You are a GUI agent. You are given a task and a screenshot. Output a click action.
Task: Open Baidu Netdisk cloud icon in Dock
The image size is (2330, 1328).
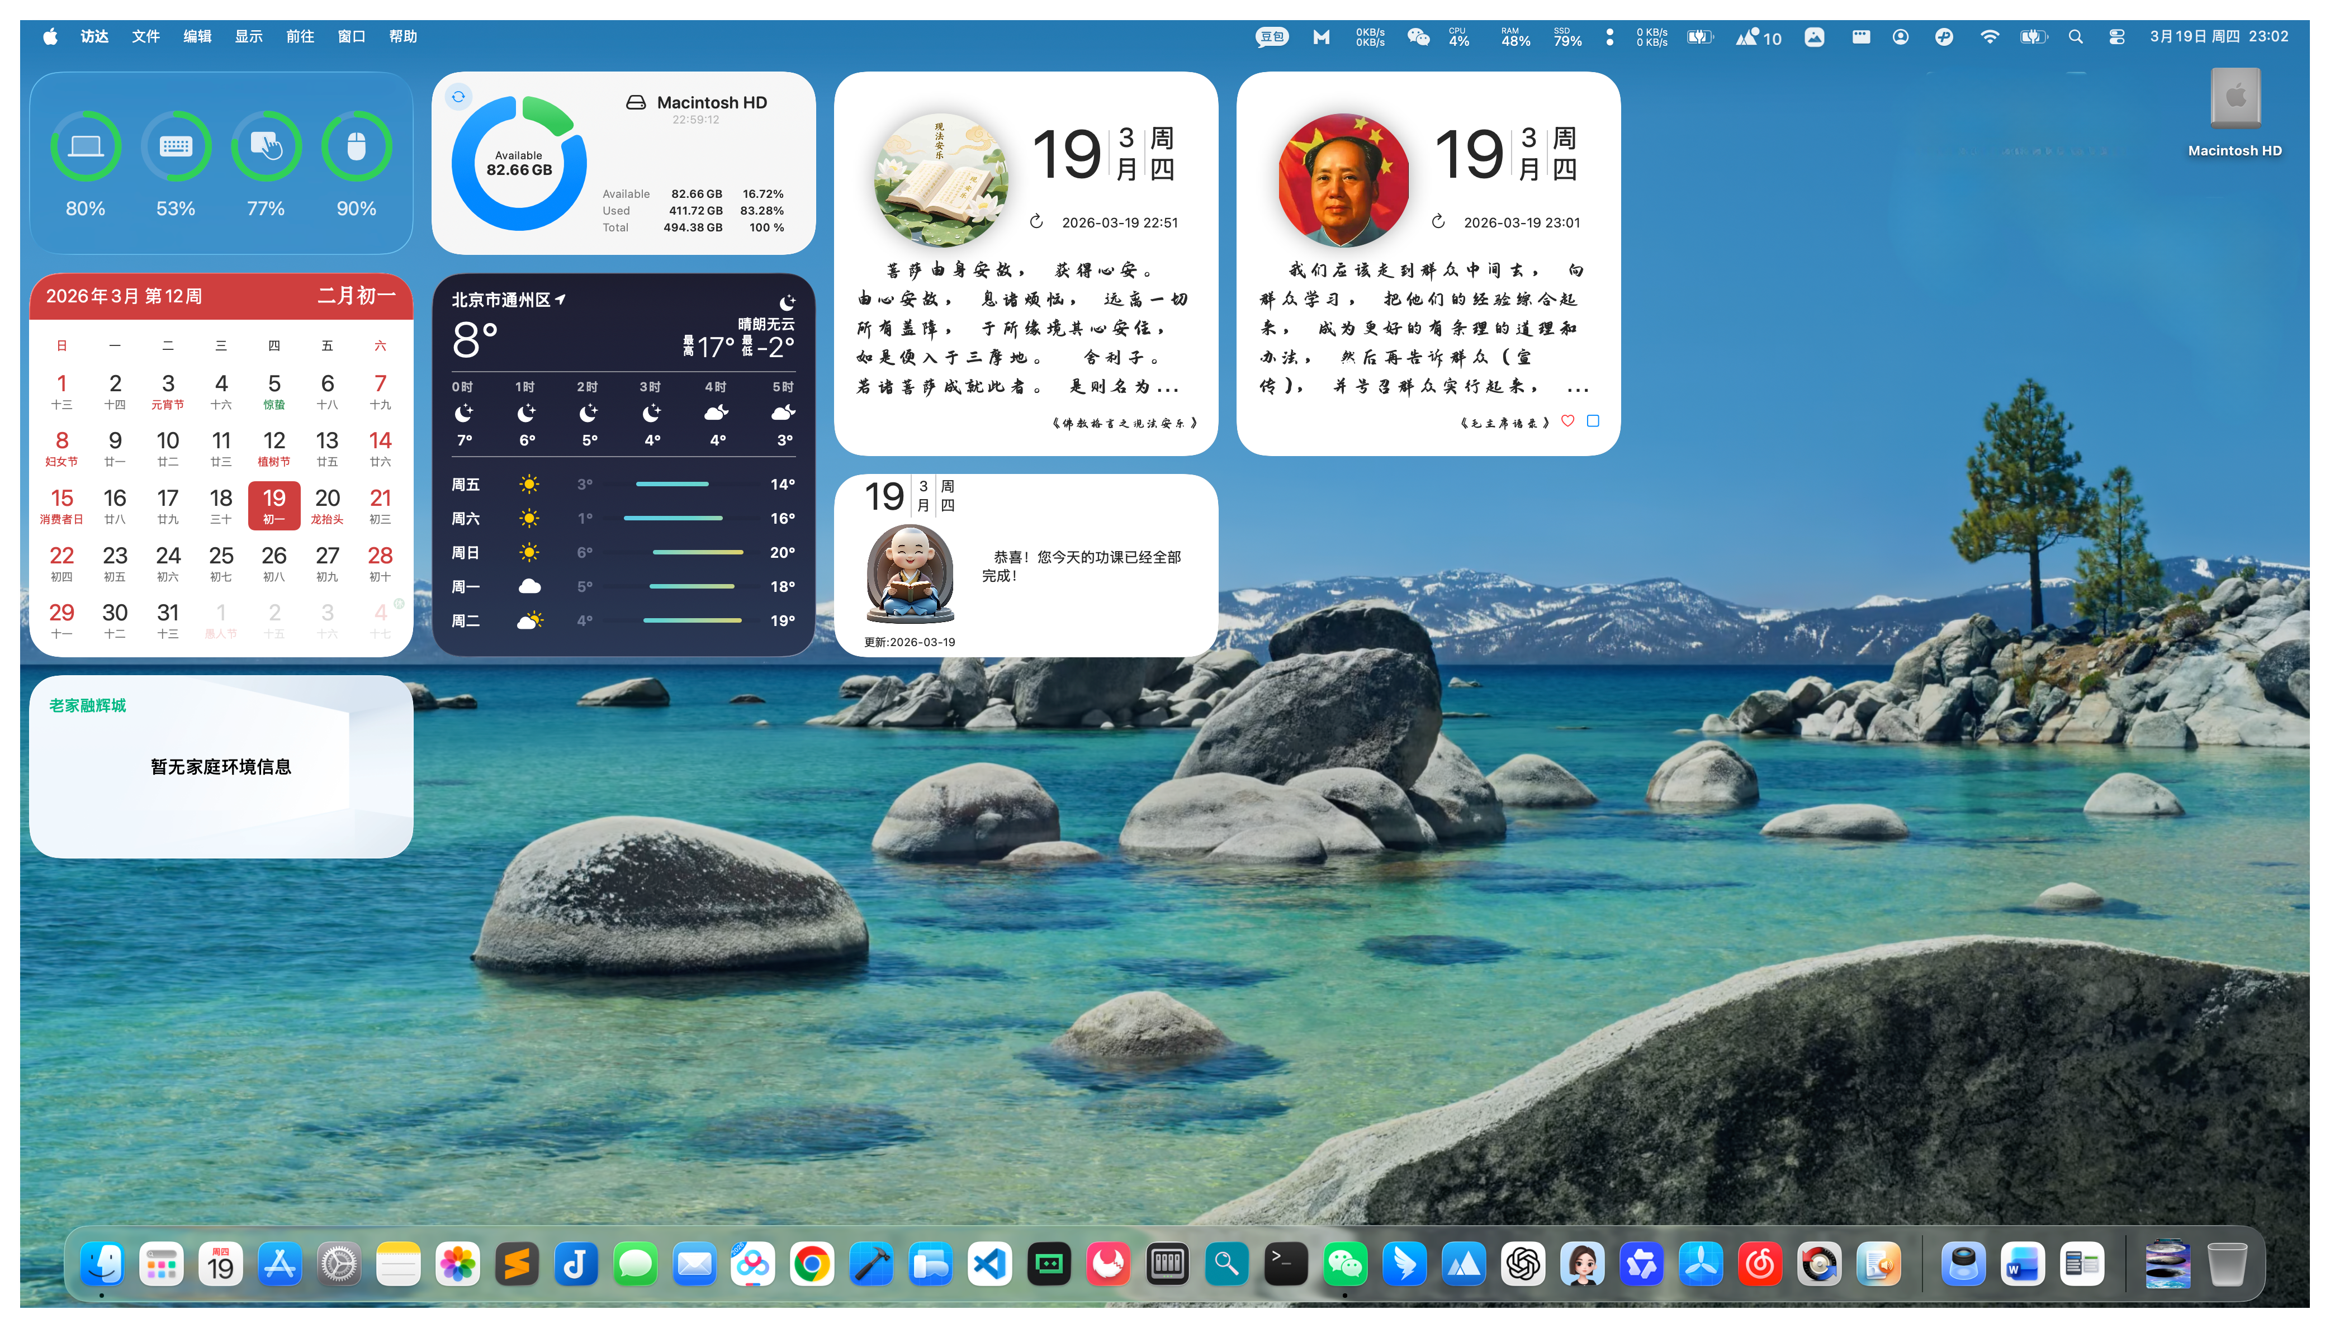pyautogui.click(x=753, y=1264)
